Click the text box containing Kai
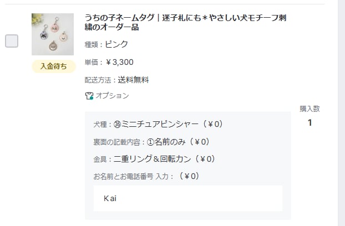The width and height of the screenshot is (345, 226). [188, 198]
